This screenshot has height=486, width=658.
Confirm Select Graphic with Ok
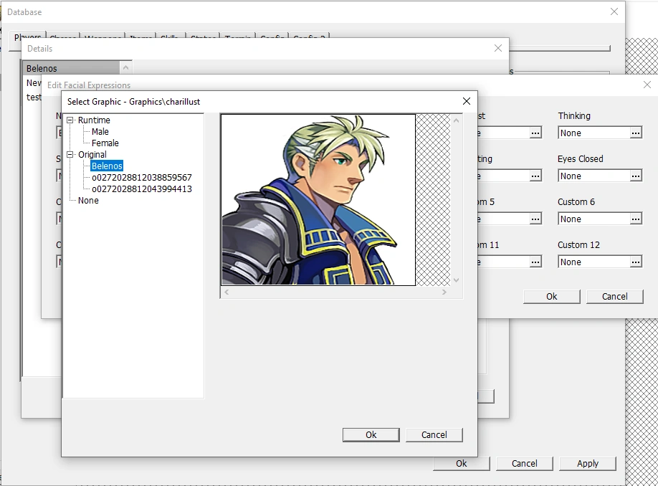371,435
